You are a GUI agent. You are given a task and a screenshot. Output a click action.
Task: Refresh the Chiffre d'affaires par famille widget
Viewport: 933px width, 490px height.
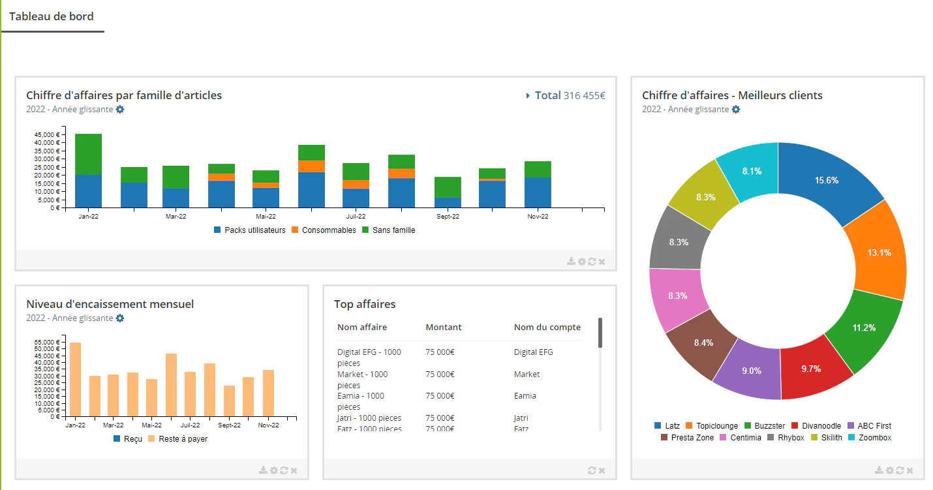[x=592, y=262]
